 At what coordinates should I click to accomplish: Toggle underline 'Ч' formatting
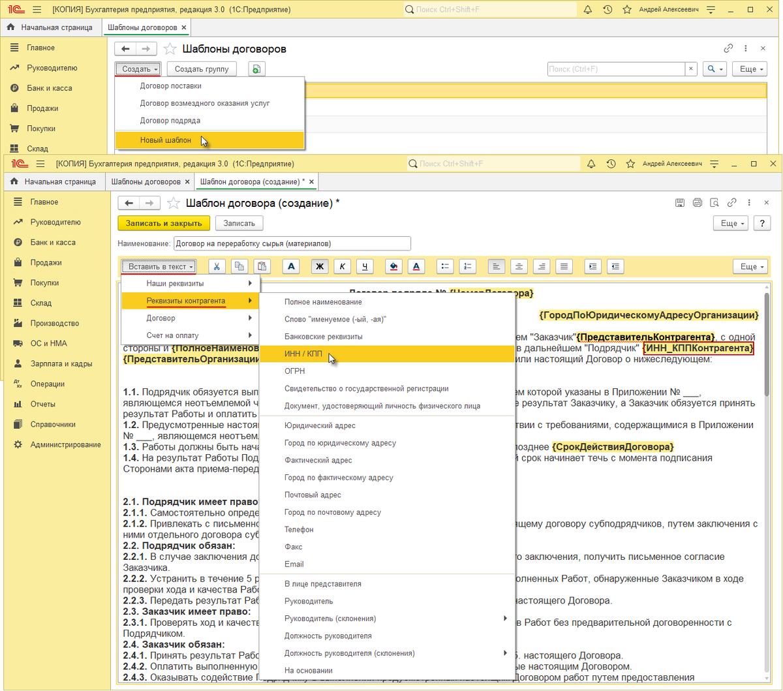[365, 266]
